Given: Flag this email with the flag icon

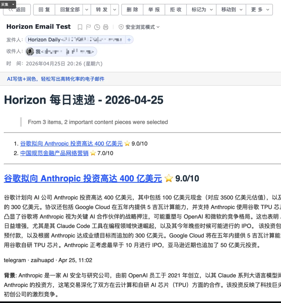Looking at the screenshot, I should click(x=88, y=27).
